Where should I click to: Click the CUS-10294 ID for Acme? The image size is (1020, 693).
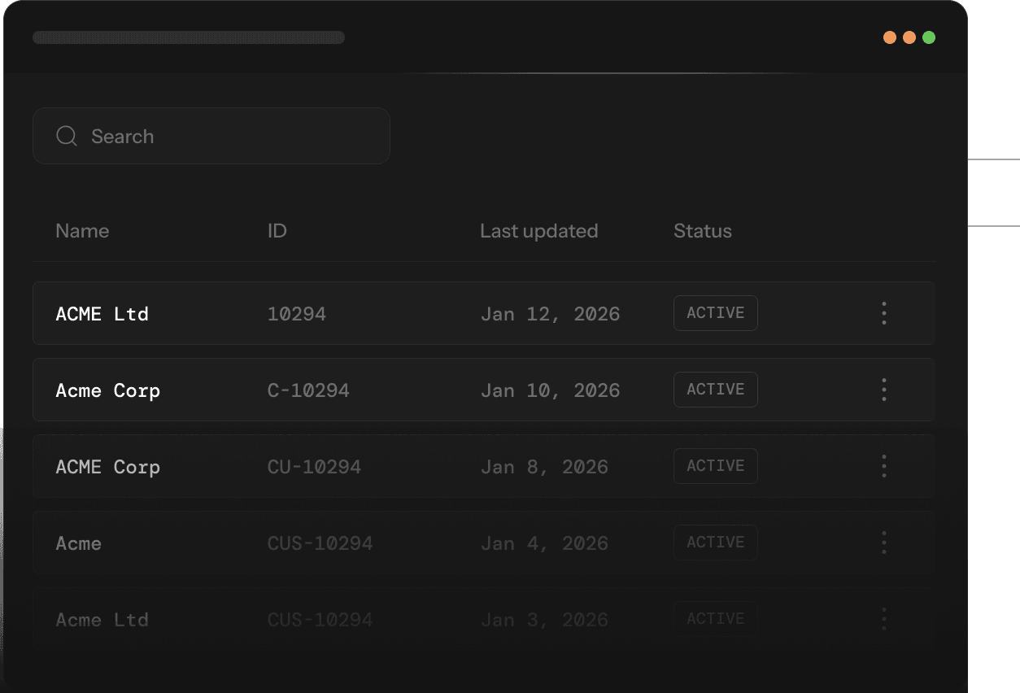click(x=320, y=543)
